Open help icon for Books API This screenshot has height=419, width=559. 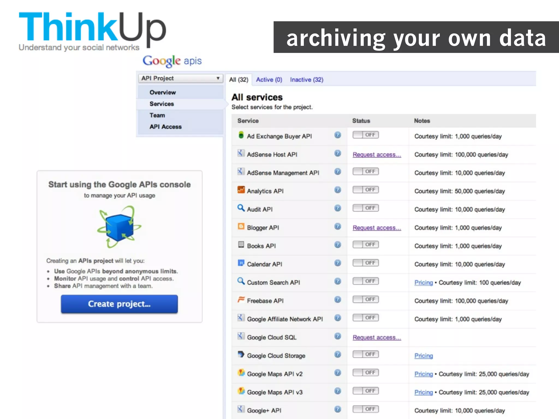pos(338,245)
